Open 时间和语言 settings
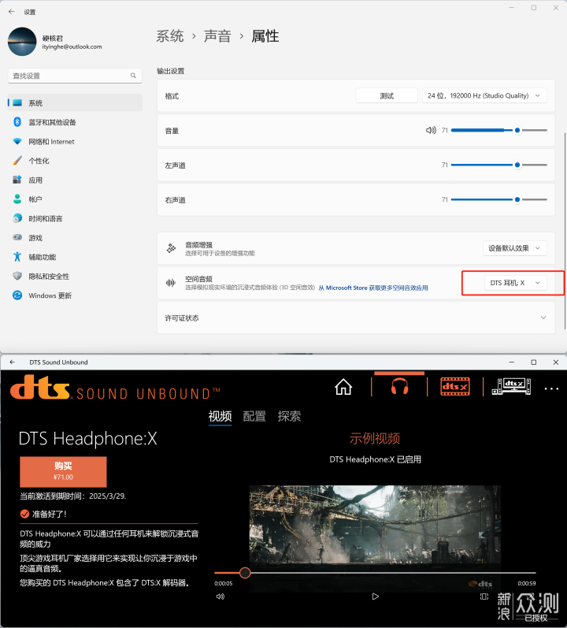 75,218
